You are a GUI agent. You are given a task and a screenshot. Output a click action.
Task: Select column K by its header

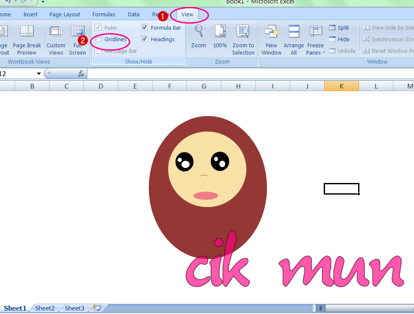click(341, 86)
